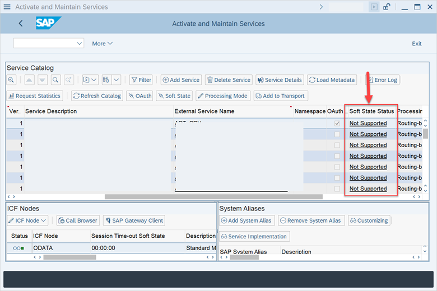Click the title bar play icon
Image resolution: width=437 pixels, height=291 pixels.
374,7
